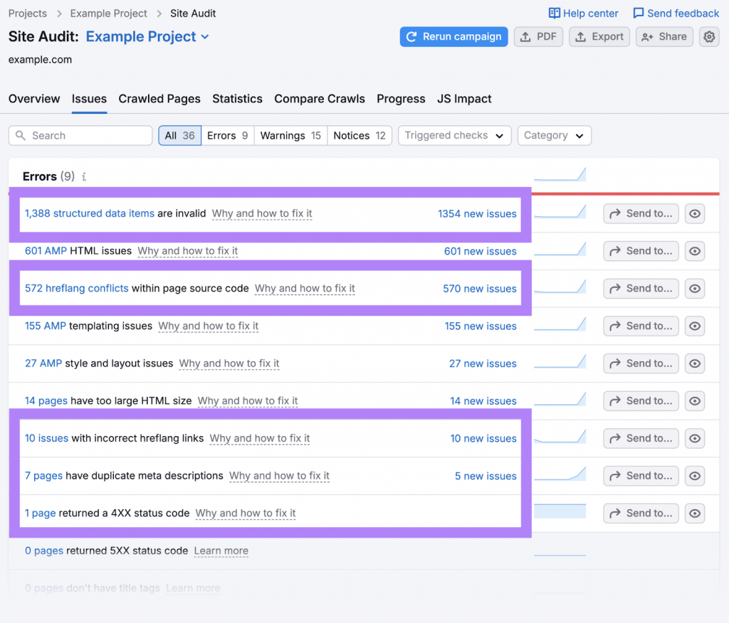Hide the hreflang conflicts issue with its eye icon
Image resolution: width=729 pixels, height=623 pixels.
click(695, 289)
